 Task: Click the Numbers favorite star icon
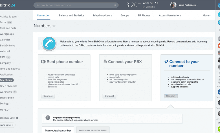click(54, 26)
